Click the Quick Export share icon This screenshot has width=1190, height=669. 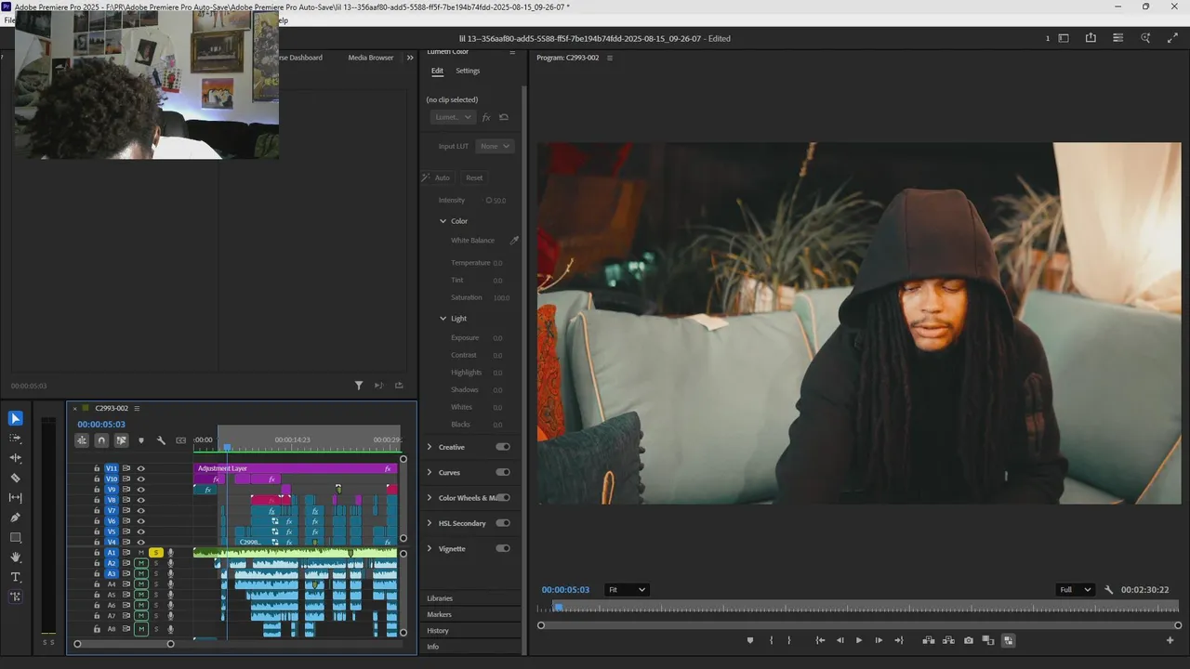coord(1091,38)
